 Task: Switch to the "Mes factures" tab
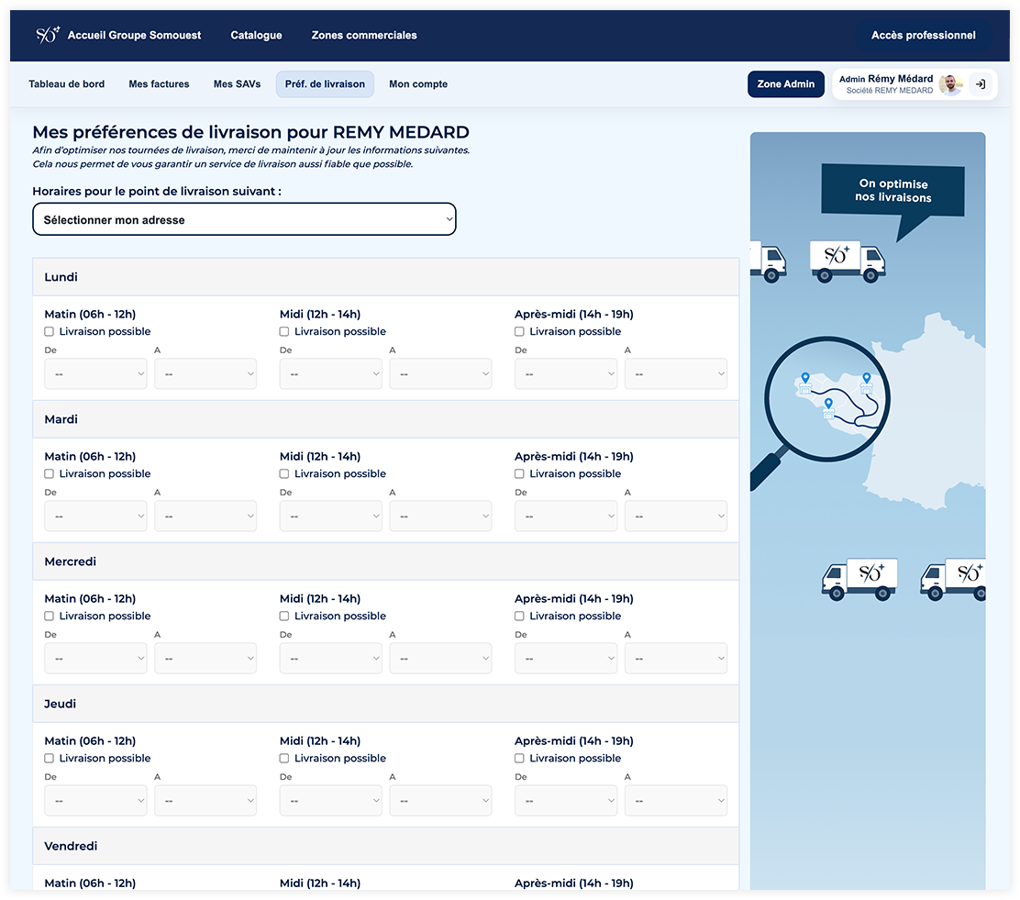pyautogui.click(x=159, y=84)
